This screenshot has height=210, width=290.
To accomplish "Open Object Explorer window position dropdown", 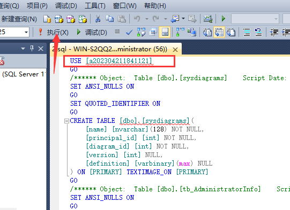I will pos(23,49).
